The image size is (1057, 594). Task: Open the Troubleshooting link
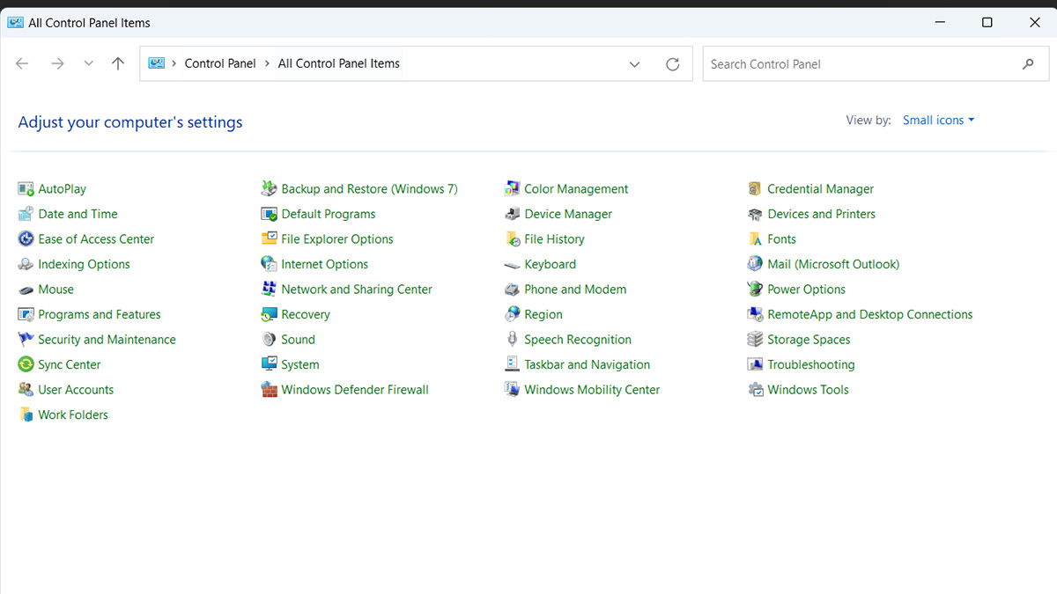click(810, 364)
